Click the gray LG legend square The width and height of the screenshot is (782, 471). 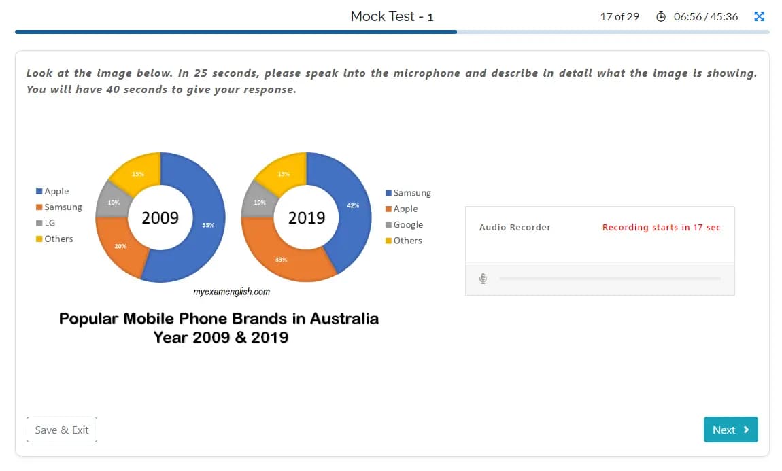click(39, 223)
